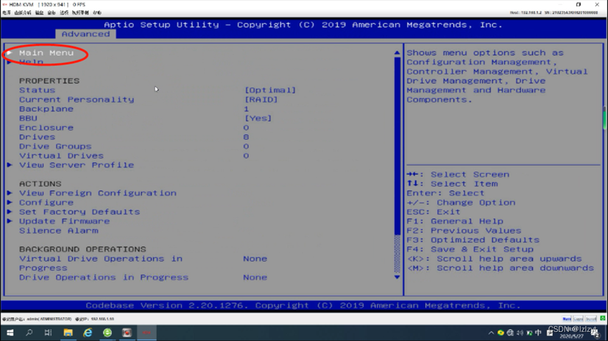Viewport: 608px width, 341px height.
Task: Expand the Configure submenu
Action: pyautogui.click(x=46, y=203)
